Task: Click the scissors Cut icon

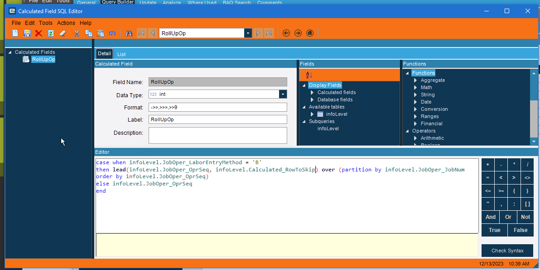Action: (77, 33)
